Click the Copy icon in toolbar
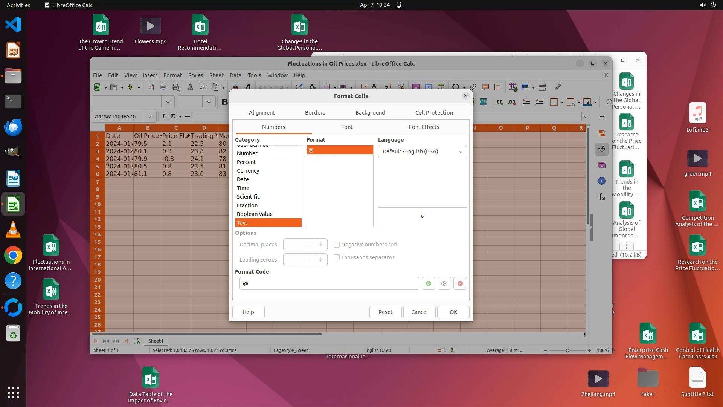This screenshot has height=407, width=723. point(203,87)
